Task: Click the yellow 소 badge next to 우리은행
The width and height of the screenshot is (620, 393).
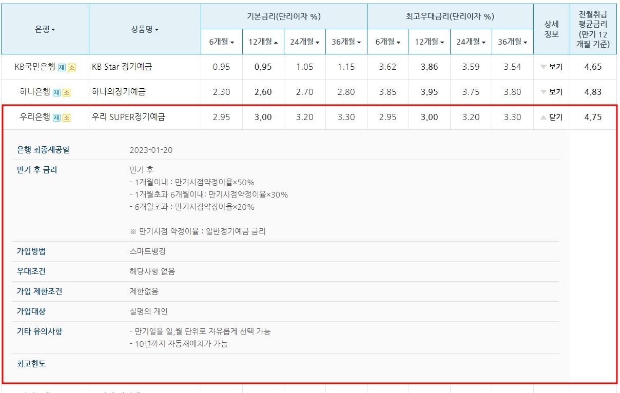Action: (x=67, y=117)
